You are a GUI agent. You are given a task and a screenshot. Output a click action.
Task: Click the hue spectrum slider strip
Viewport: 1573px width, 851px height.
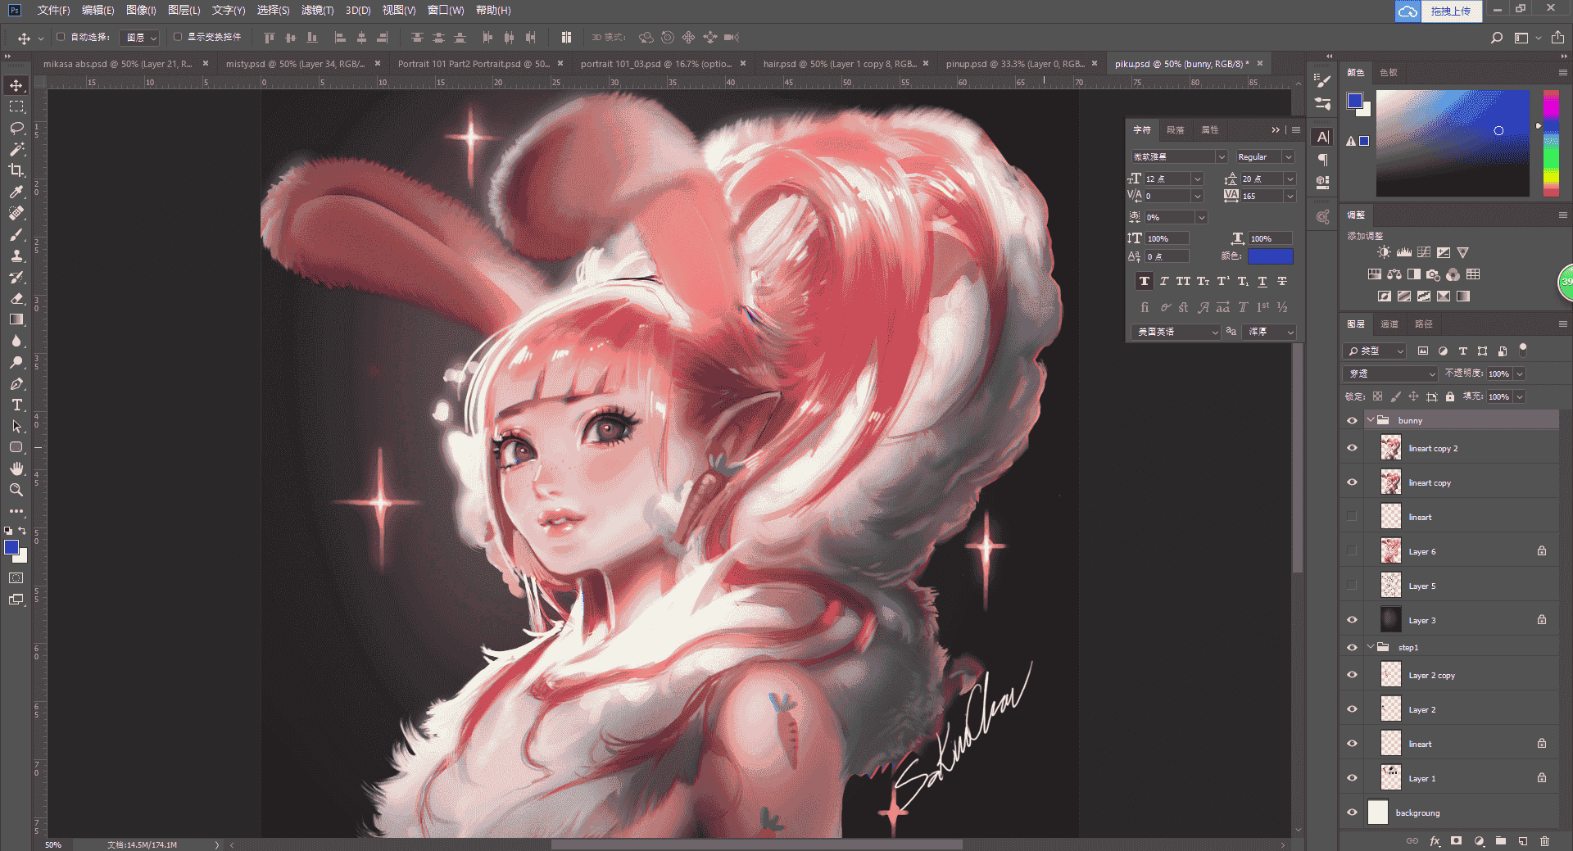tap(1551, 143)
